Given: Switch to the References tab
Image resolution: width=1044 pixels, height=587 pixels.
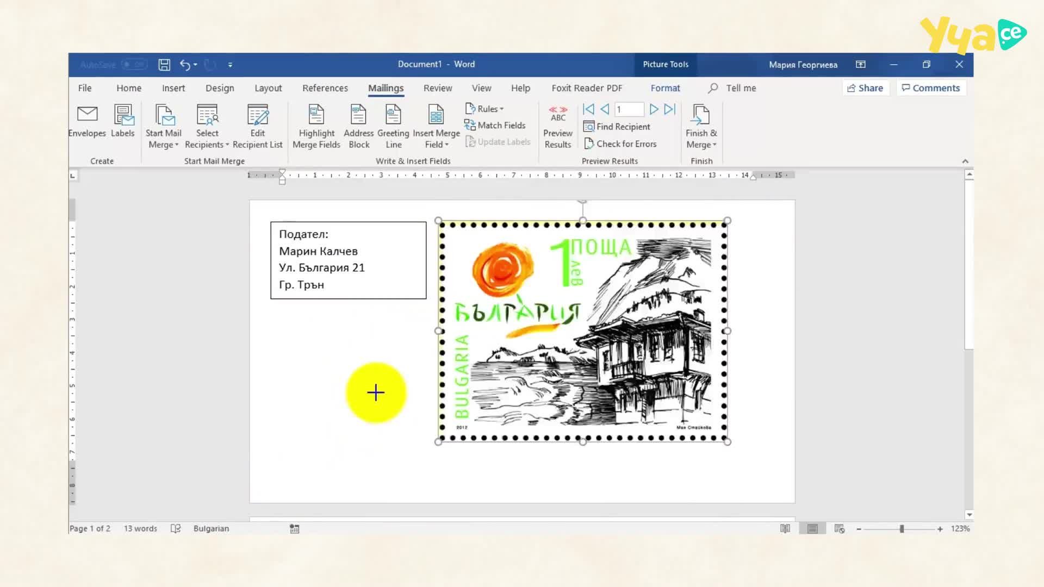Looking at the screenshot, I should (x=325, y=88).
